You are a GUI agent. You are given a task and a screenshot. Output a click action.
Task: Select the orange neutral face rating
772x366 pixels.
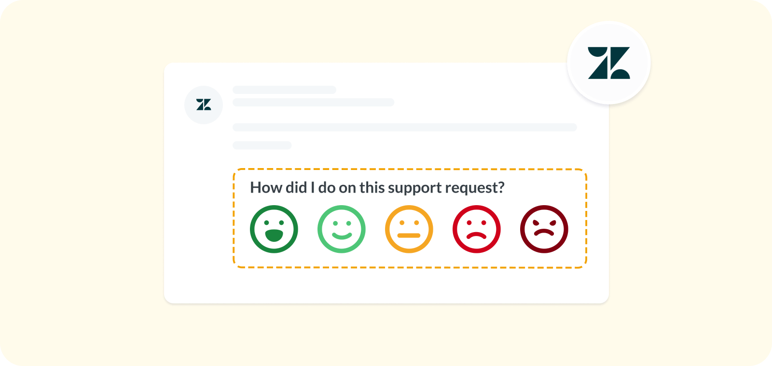click(x=409, y=229)
